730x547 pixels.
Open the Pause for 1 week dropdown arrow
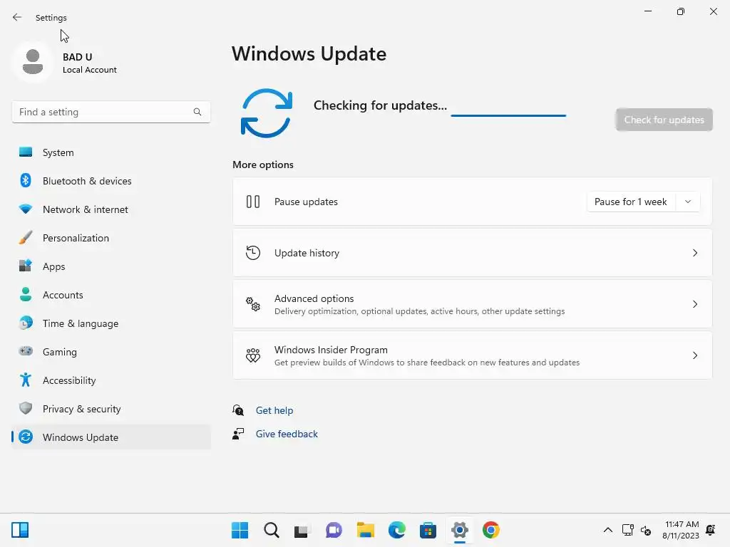click(x=688, y=202)
